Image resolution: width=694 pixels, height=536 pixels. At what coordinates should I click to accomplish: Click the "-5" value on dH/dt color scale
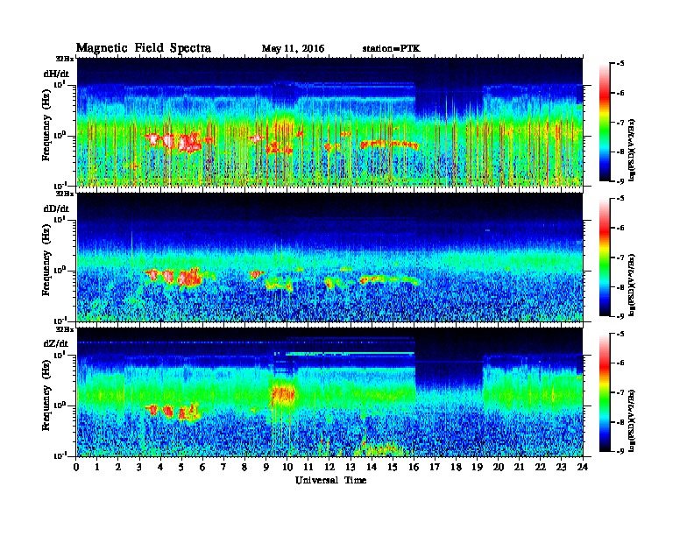click(x=620, y=63)
